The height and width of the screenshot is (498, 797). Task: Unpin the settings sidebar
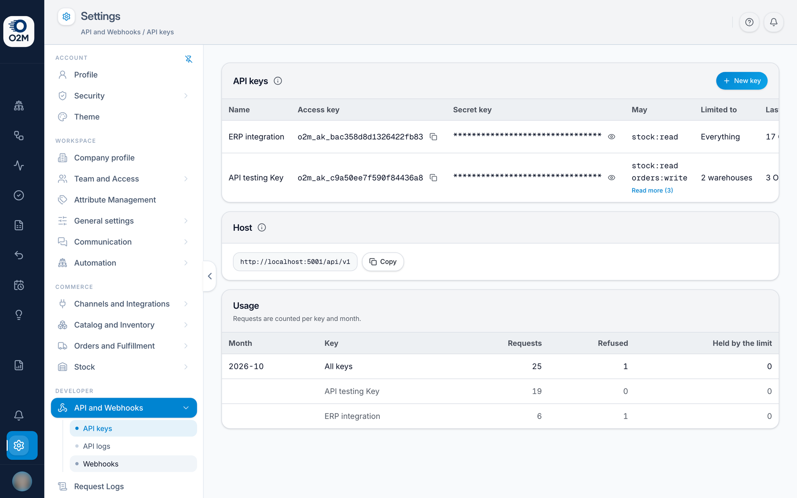[188, 59]
